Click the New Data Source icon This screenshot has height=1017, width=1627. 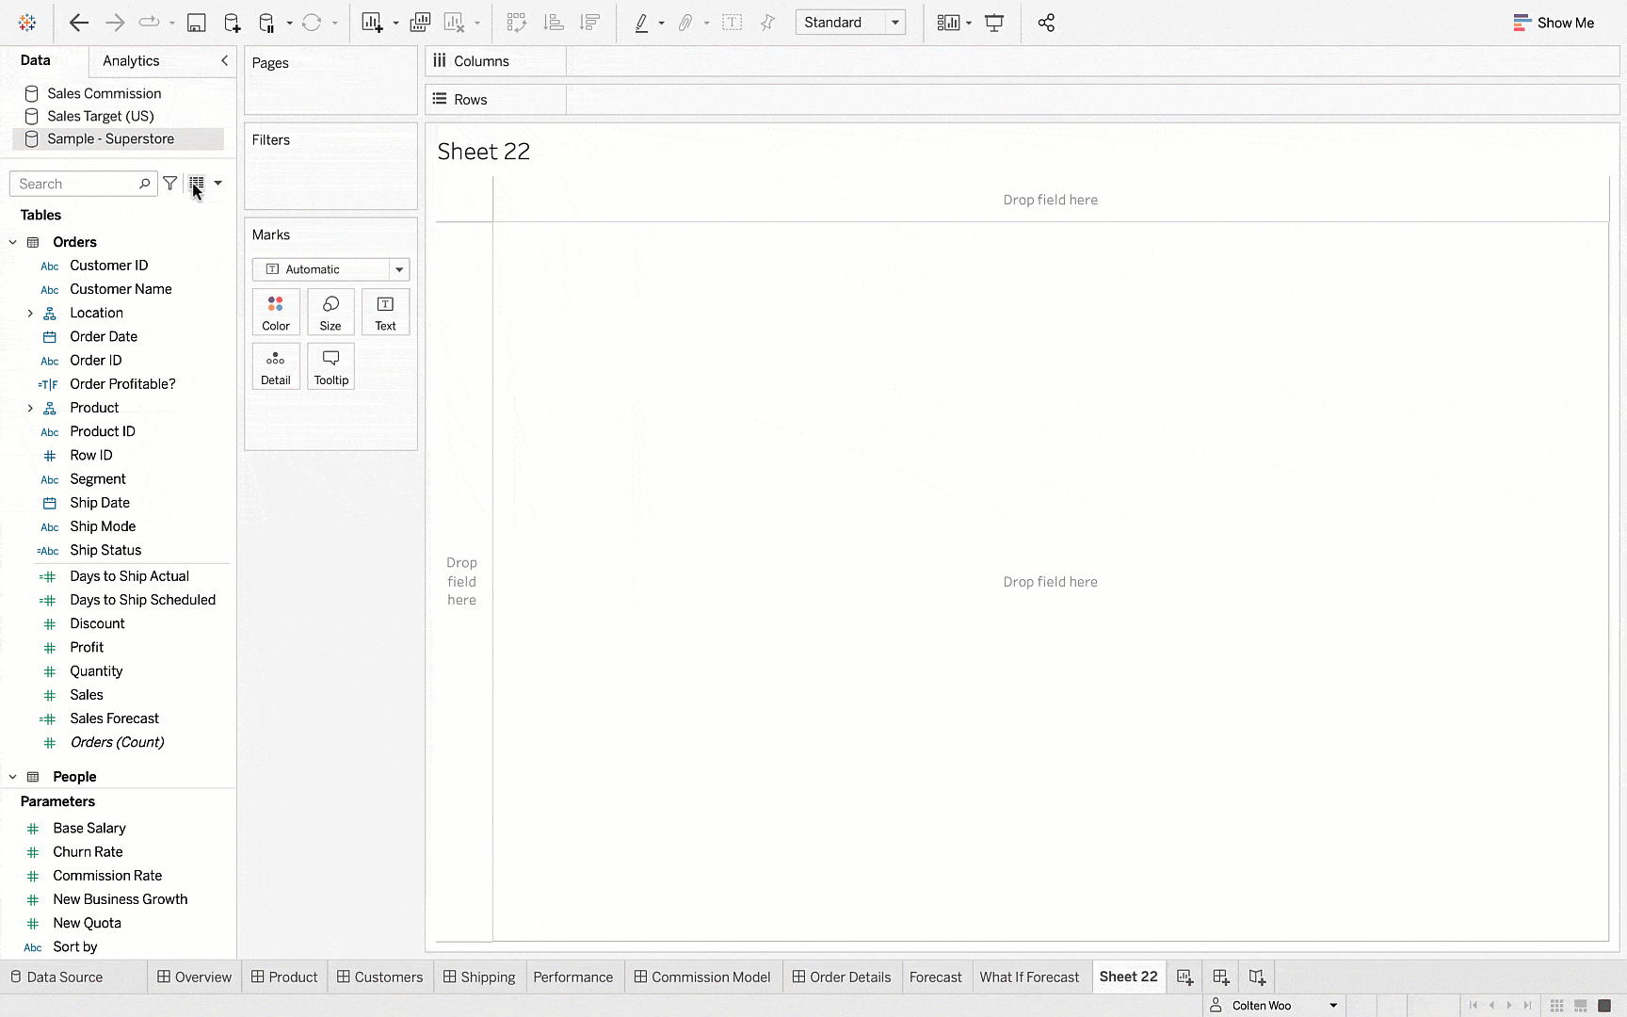click(x=232, y=23)
